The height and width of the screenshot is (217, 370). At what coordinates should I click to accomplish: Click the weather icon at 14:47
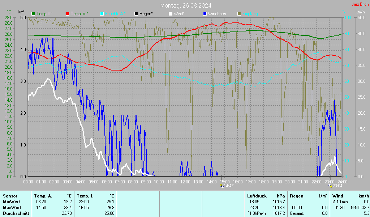222,186
